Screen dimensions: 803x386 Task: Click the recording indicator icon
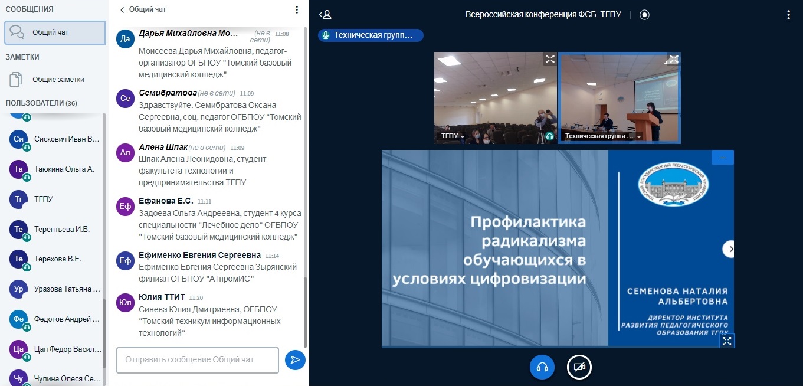tap(644, 15)
